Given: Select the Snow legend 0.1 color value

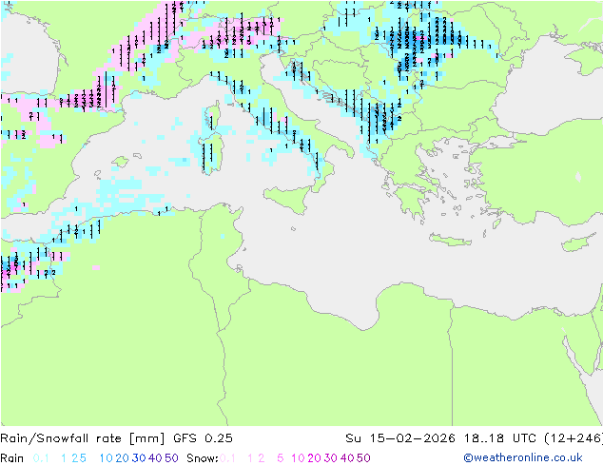Looking at the screenshot, I should point(227,458).
